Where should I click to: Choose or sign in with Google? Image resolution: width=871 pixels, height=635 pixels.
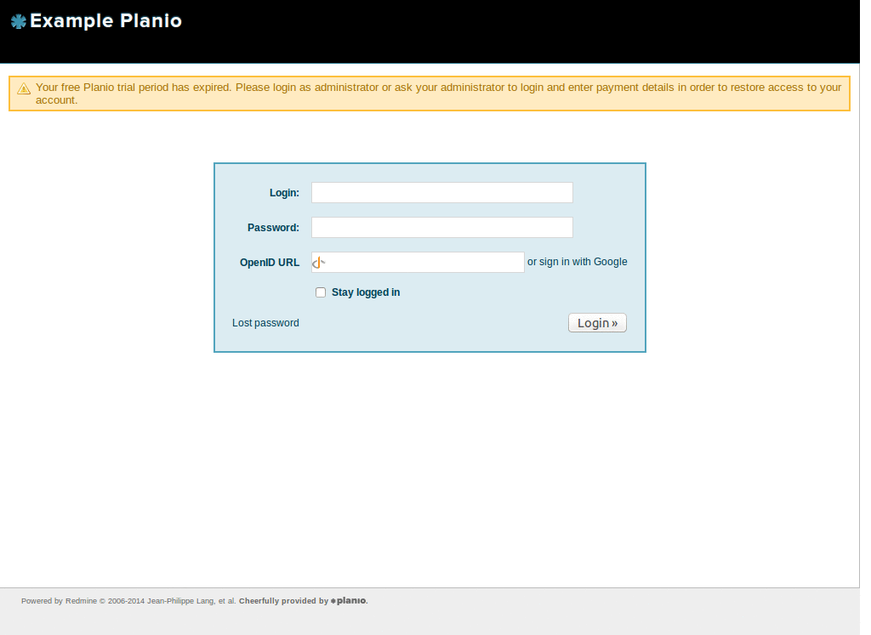click(578, 262)
